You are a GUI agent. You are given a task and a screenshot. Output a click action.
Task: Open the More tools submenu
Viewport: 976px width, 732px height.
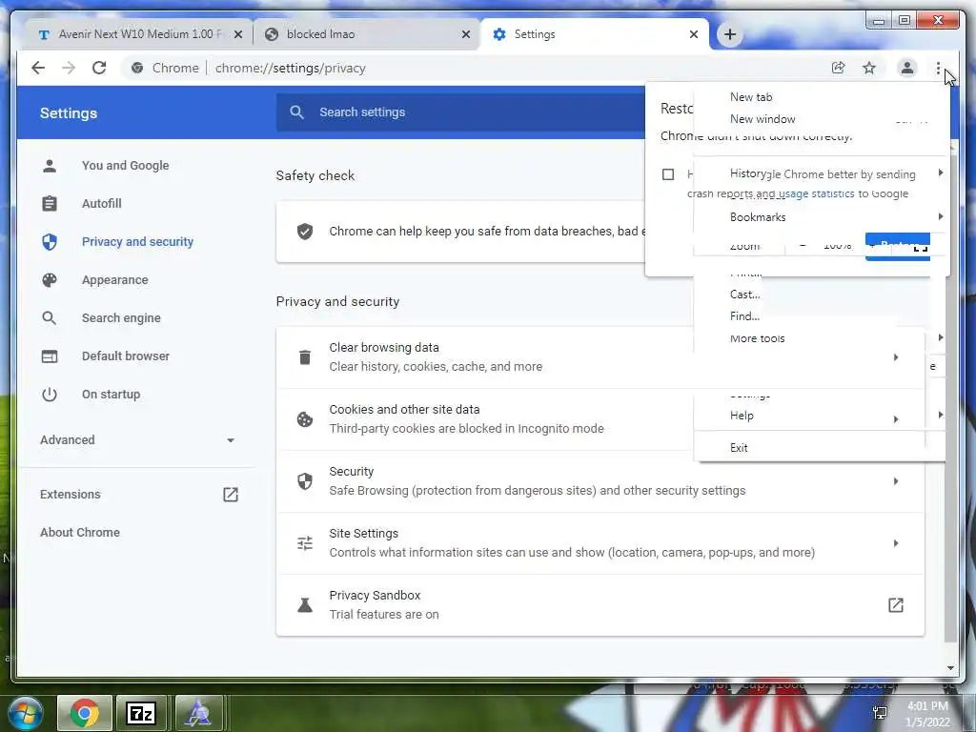click(757, 338)
